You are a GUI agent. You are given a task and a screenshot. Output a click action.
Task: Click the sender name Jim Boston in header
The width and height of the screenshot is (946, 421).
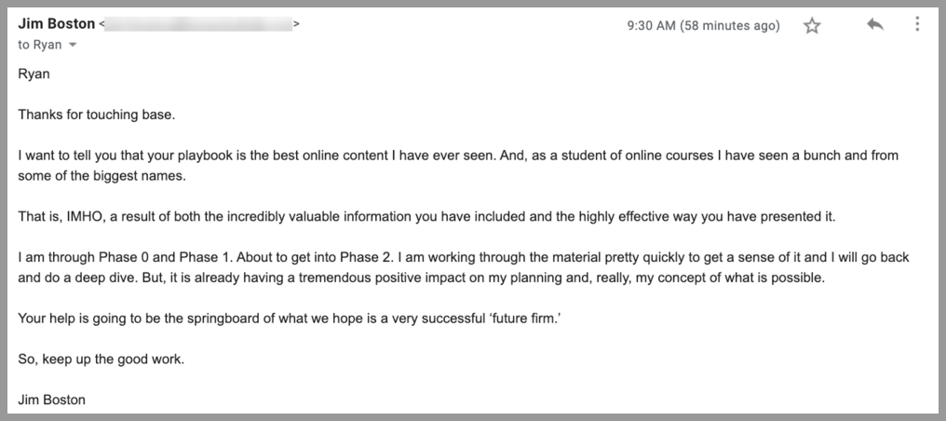click(x=57, y=24)
